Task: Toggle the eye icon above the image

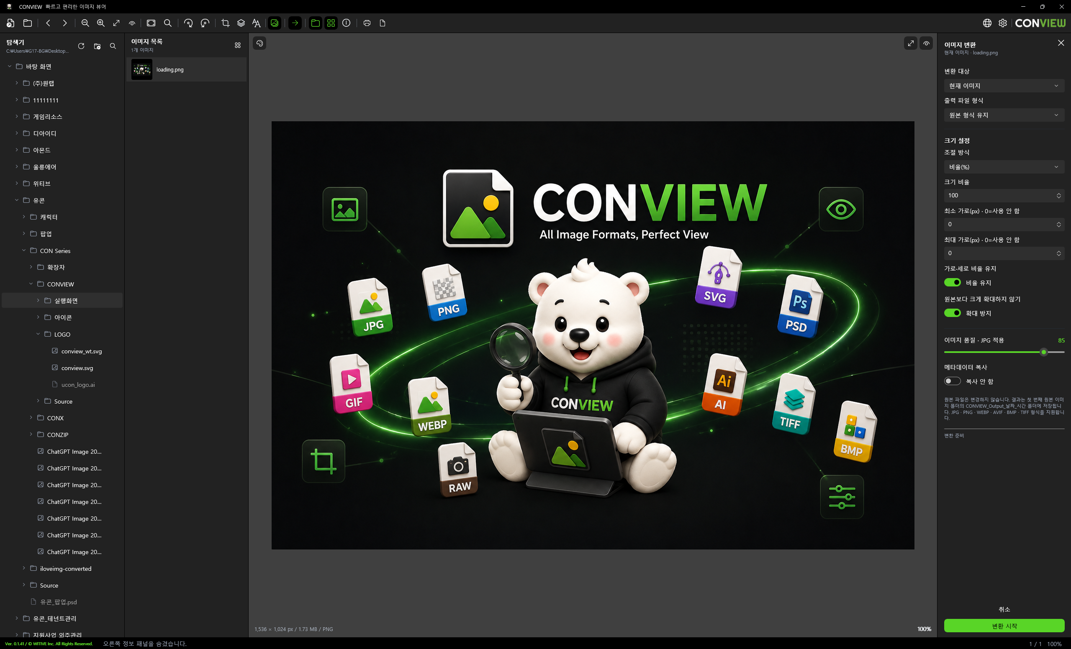Action: coord(926,43)
